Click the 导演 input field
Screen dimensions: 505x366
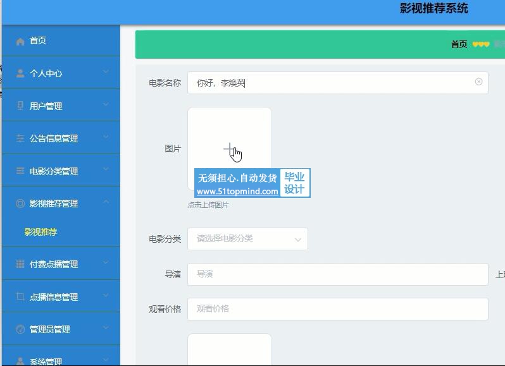point(337,274)
